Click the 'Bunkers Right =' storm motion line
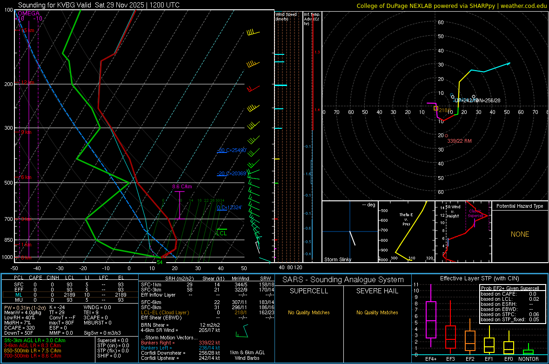Screen dimensions: 549x364 pos(181,343)
